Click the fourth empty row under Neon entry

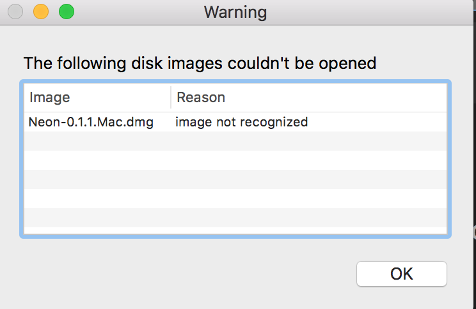click(x=235, y=198)
